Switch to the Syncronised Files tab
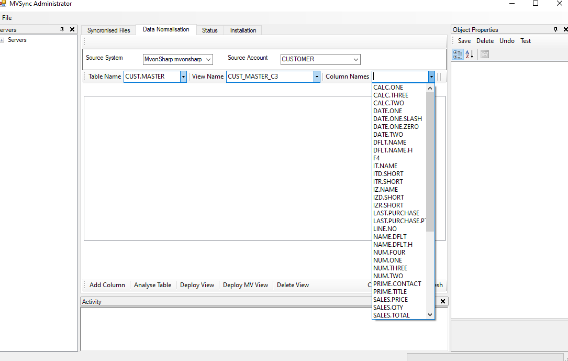568x361 pixels. tap(109, 30)
